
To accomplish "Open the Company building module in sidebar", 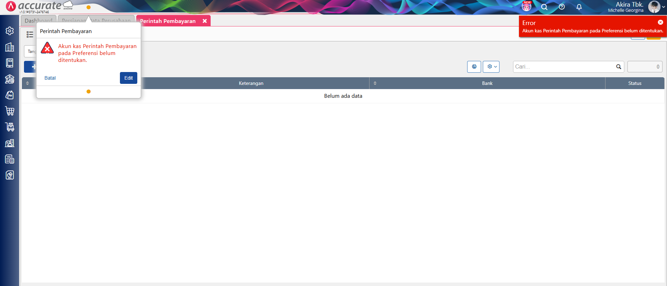I will [10, 47].
